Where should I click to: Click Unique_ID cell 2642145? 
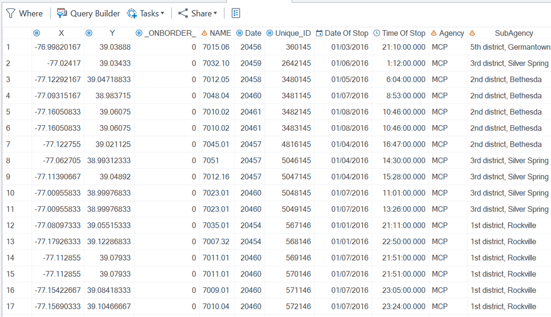[x=296, y=63]
